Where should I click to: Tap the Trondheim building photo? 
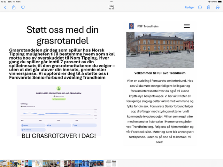coord(160,50)
